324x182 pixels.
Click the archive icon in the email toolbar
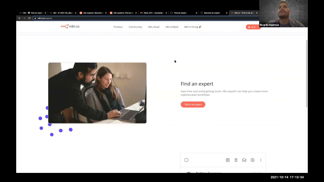tap(228, 160)
